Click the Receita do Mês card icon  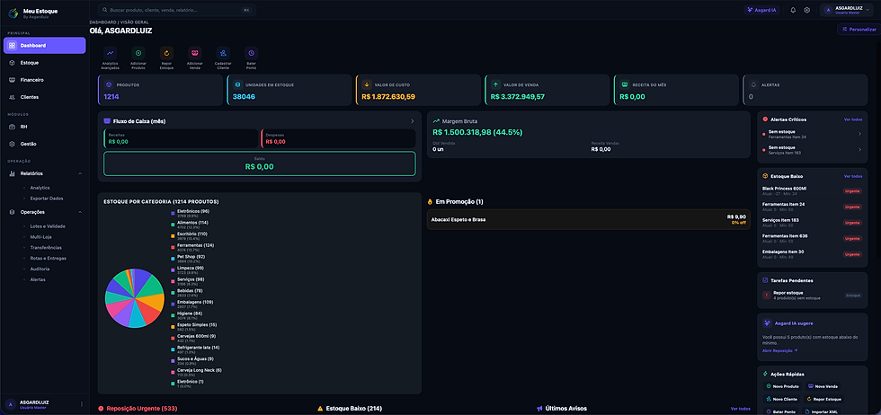point(625,84)
